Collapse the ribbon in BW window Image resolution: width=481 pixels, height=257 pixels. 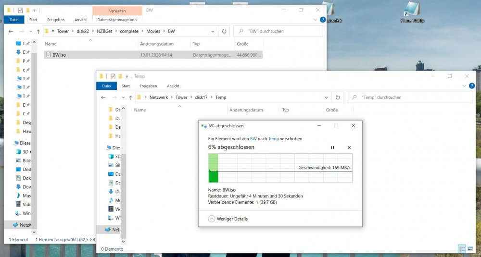pos(316,20)
